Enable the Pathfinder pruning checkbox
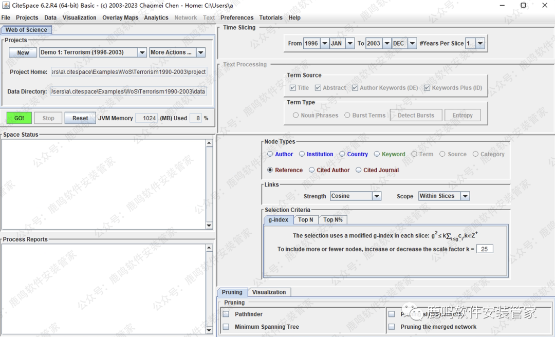Viewport: 555px width, 337px height. tap(226, 314)
